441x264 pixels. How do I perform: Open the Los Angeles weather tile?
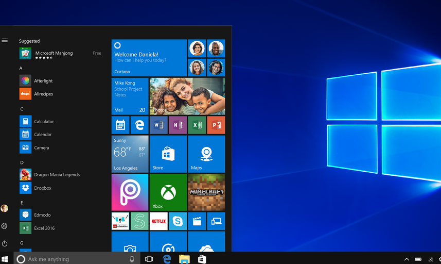point(130,154)
